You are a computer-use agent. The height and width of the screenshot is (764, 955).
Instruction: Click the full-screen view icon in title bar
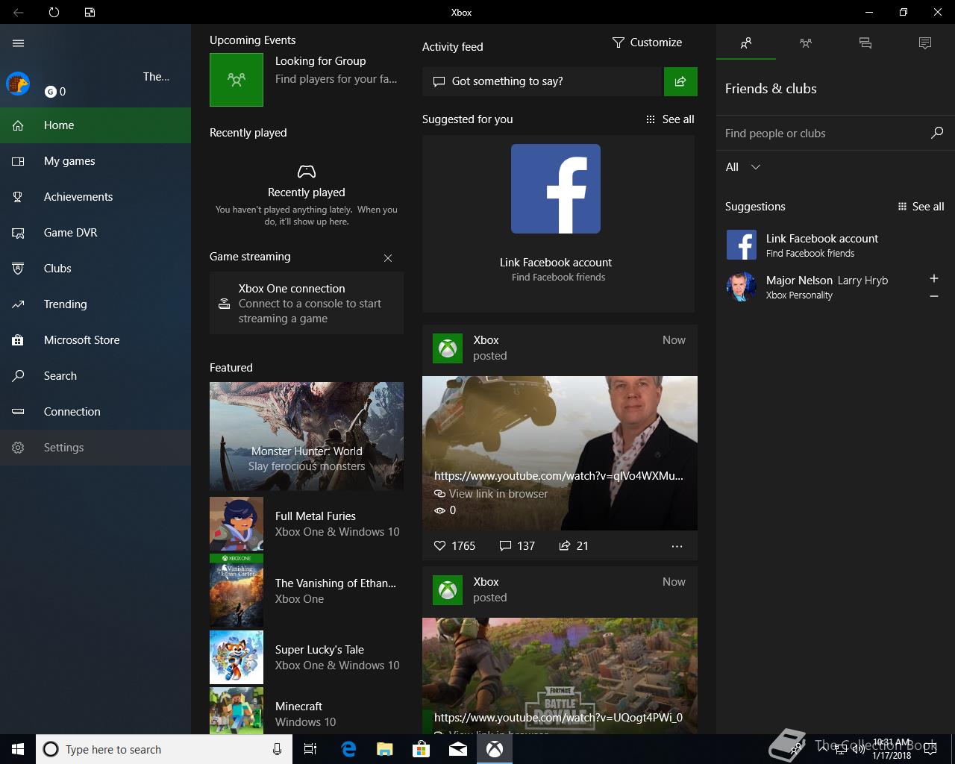pyautogui.click(x=90, y=12)
